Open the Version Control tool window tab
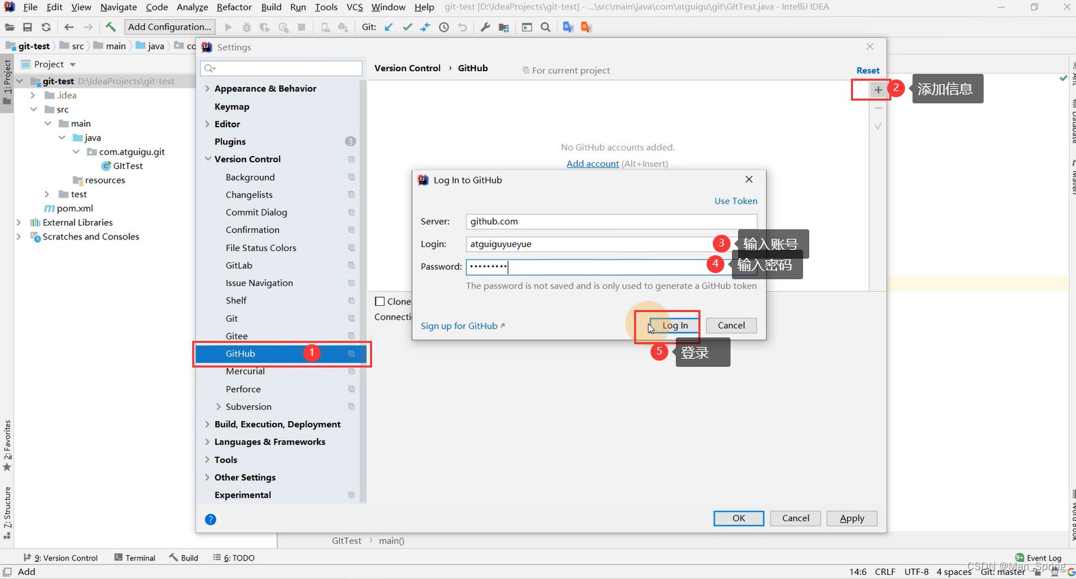The width and height of the screenshot is (1076, 579). click(x=61, y=558)
